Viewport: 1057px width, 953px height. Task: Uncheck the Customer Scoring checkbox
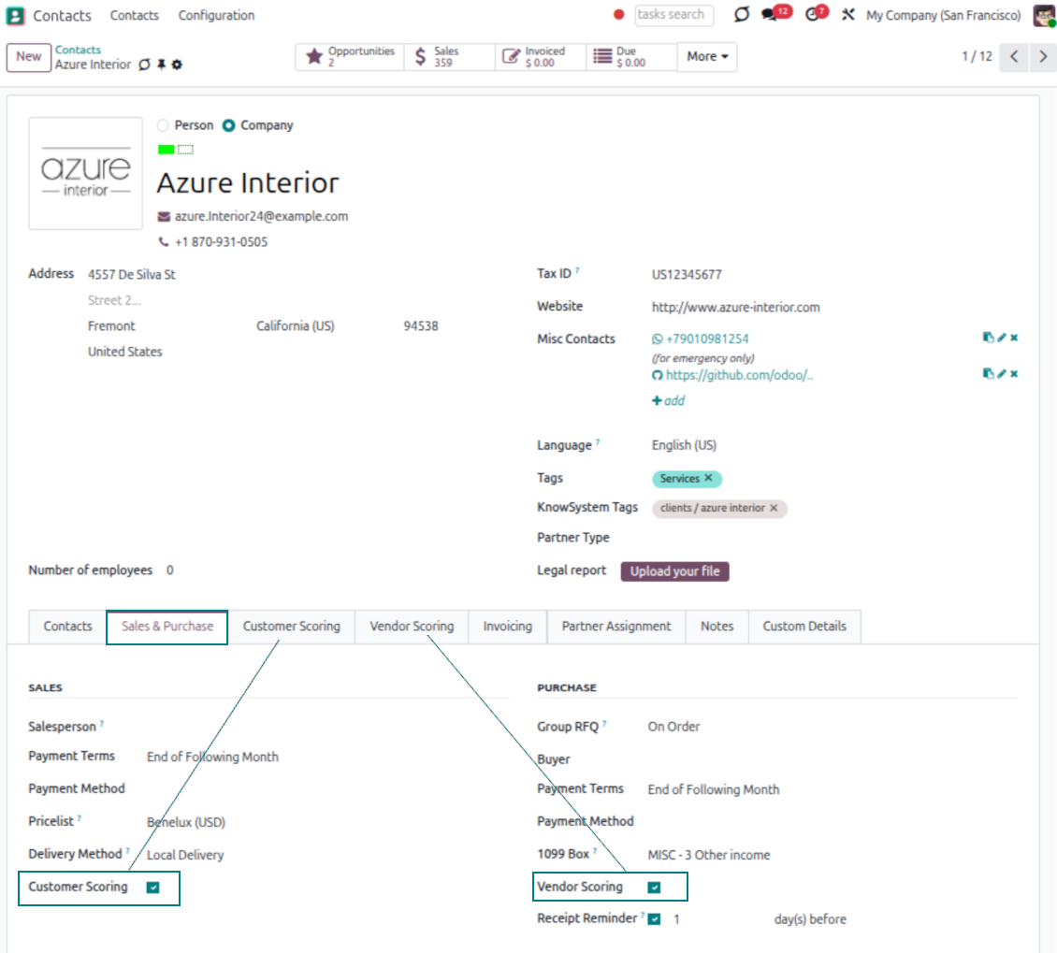point(152,888)
